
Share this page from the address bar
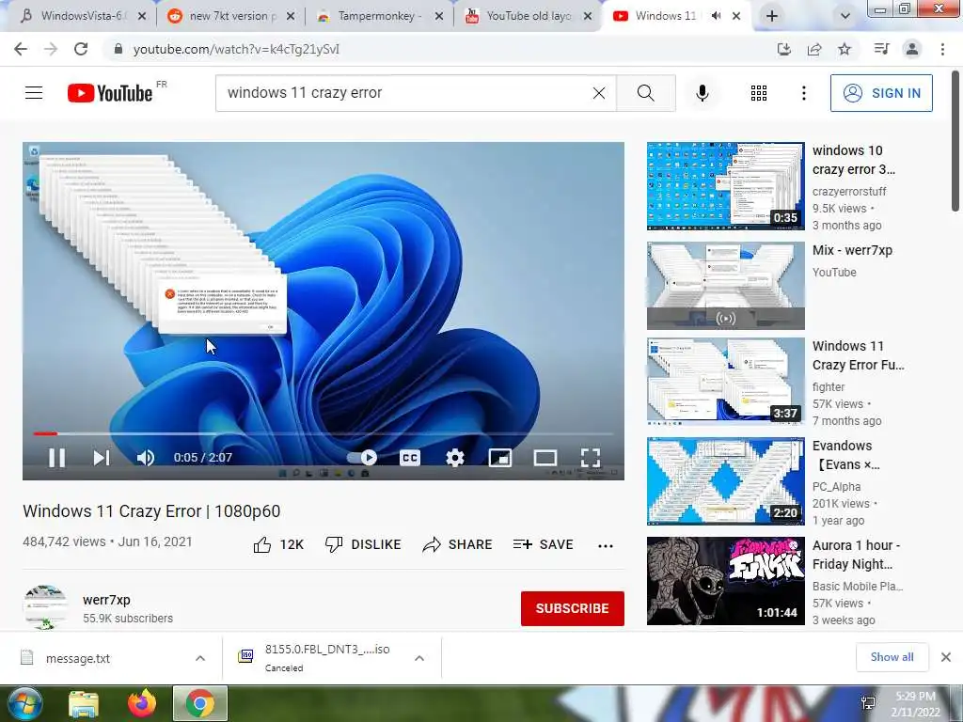[x=814, y=49]
